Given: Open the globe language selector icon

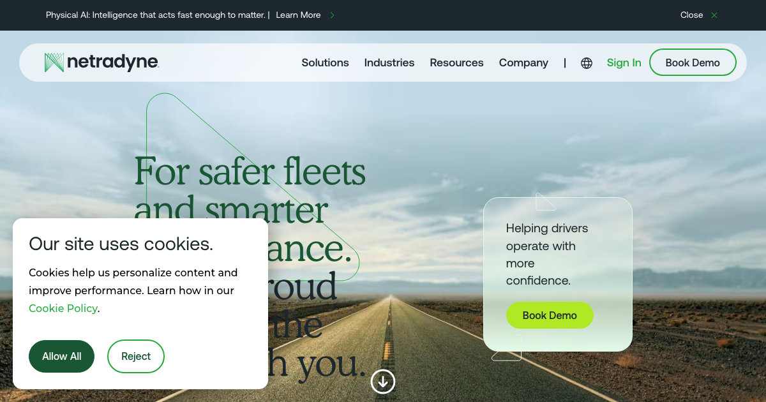Looking at the screenshot, I should coord(587,63).
